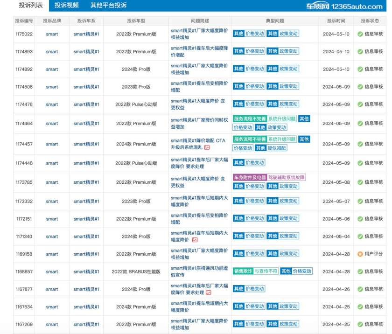
Task: Click the date 2024-04-26 in row 1167877
Action: [336, 289]
